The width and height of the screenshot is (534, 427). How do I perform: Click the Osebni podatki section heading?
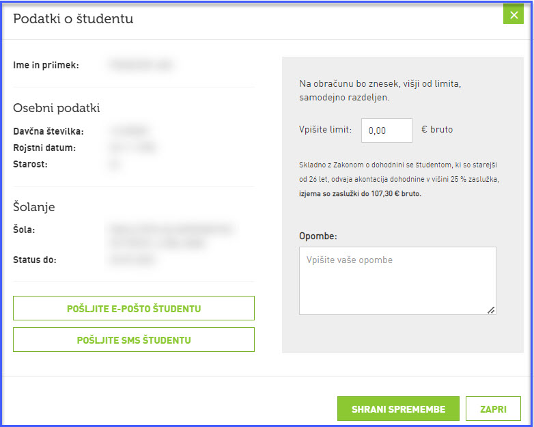point(57,108)
